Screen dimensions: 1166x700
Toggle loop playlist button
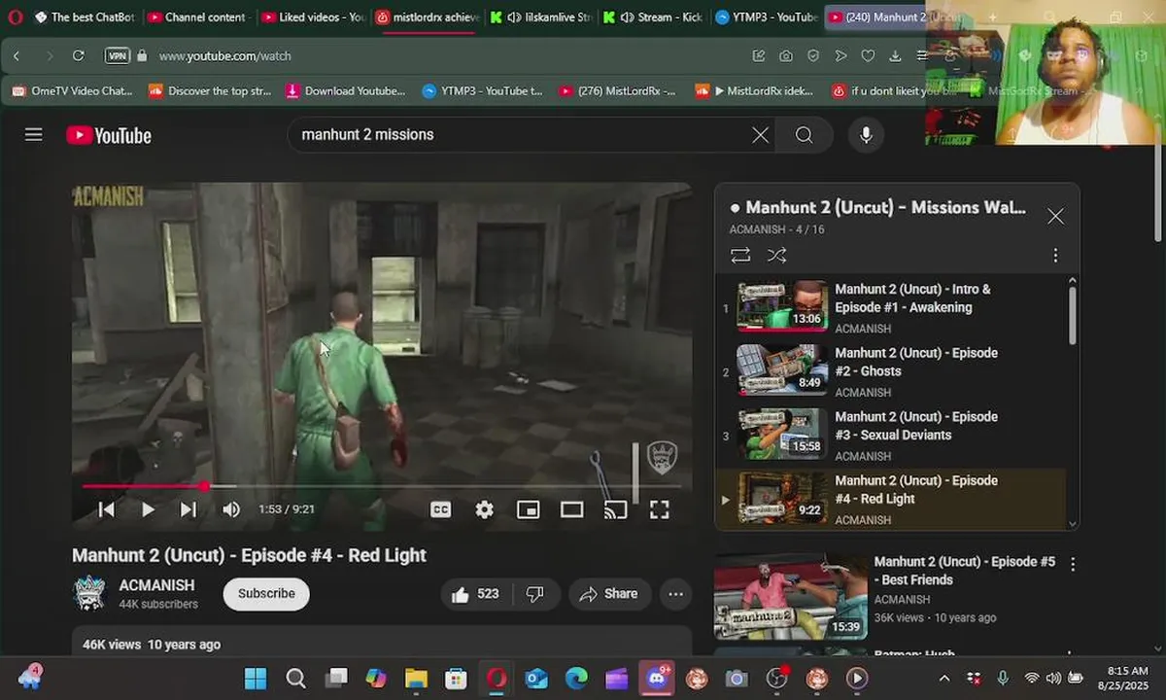coord(740,255)
